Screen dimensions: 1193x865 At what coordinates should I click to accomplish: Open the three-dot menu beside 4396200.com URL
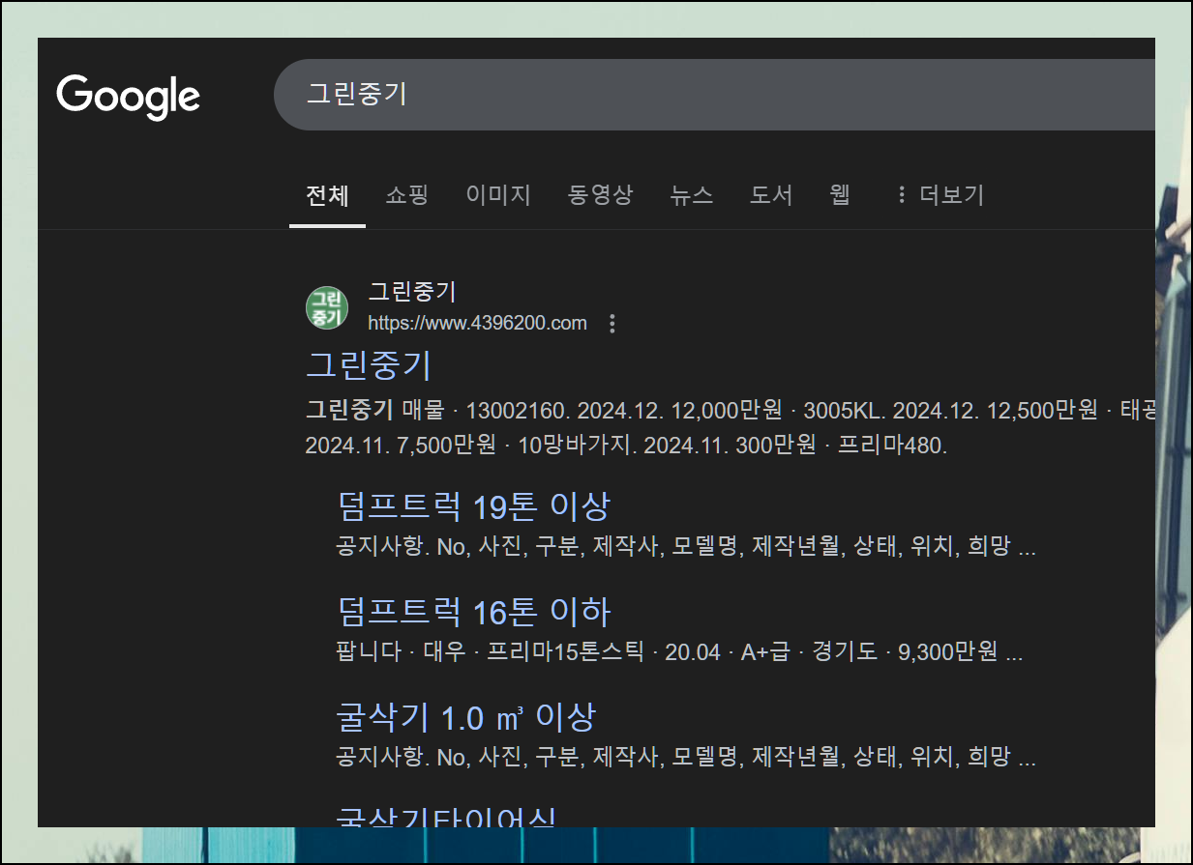tap(611, 324)
